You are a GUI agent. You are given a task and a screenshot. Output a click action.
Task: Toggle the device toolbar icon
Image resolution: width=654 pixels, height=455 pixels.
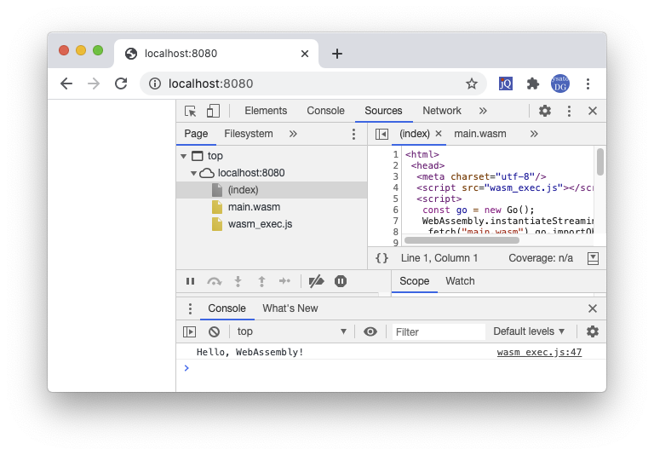tap(213, 111)
